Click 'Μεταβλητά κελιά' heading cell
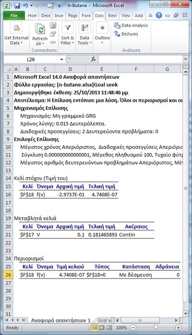This screenshot has width=192, height=335. click(35, 218)
